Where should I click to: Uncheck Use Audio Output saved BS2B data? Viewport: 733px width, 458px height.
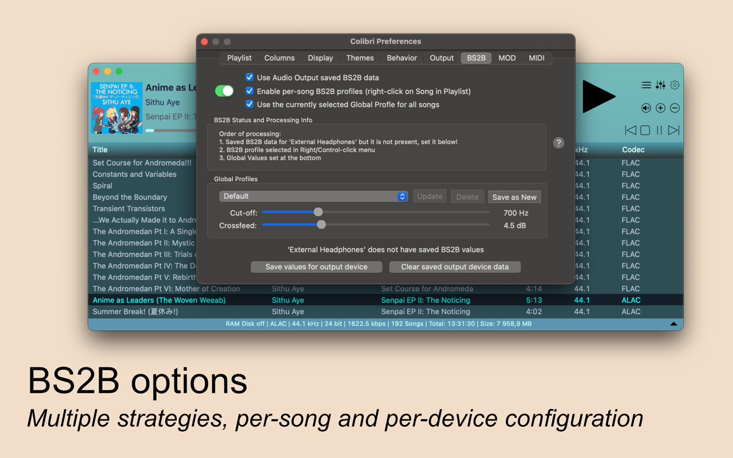pos(250,77)
